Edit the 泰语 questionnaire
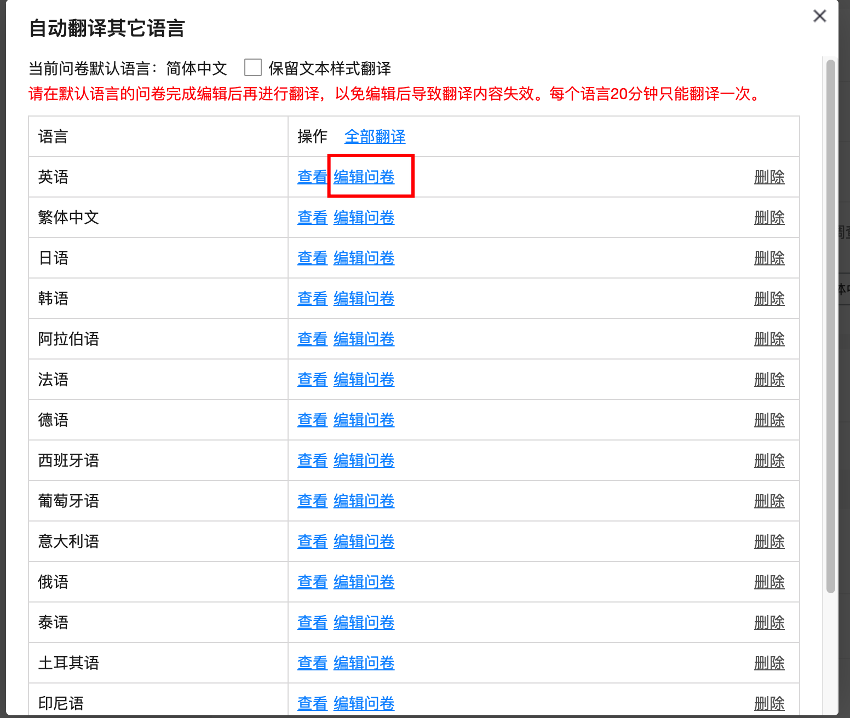Image resolution: width=850 pixels, height=718 pixels. pos(364,622)
